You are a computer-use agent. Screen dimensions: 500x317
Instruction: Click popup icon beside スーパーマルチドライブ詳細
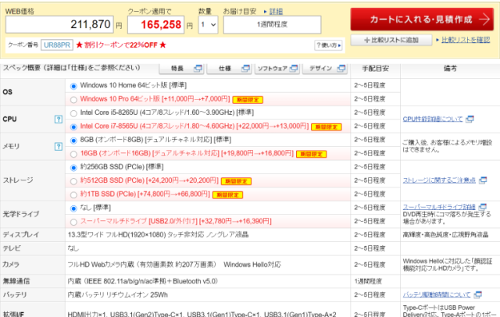pyautogui.click(x=483, y=207)
